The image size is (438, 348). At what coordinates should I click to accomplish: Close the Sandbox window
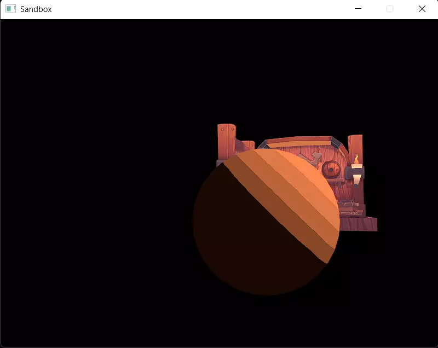(422, 9)
